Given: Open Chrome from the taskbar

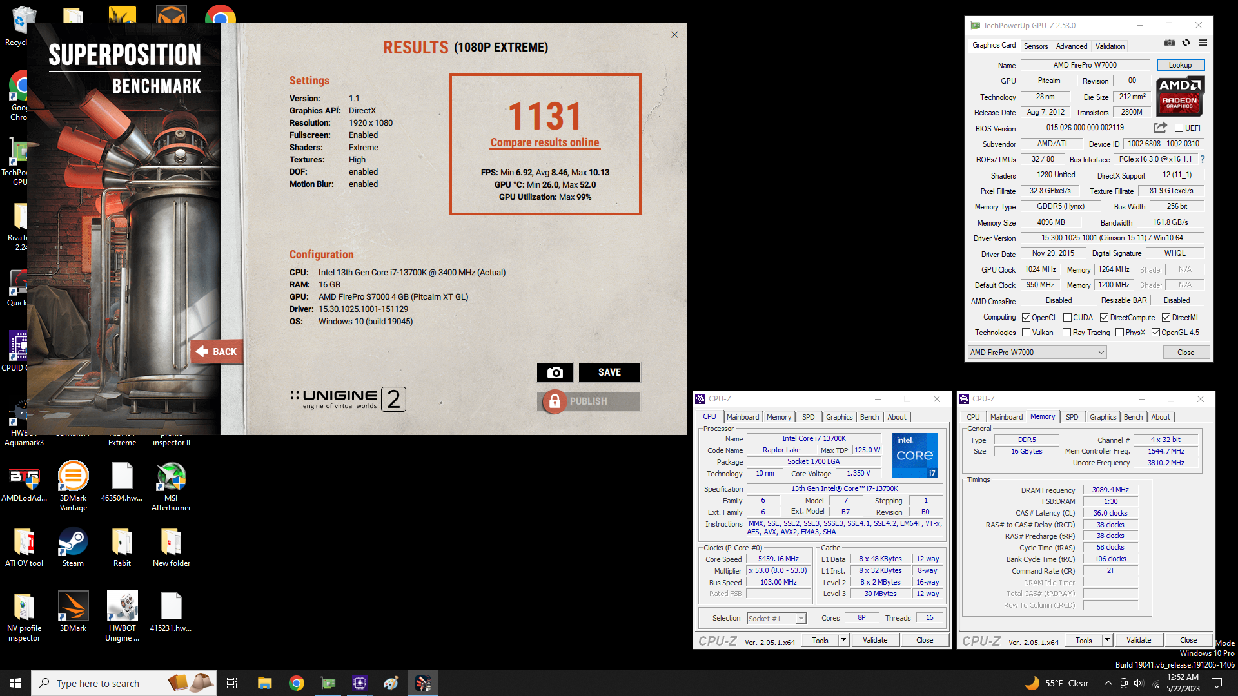Looking at the screenshot, I should tap(296, 683).
